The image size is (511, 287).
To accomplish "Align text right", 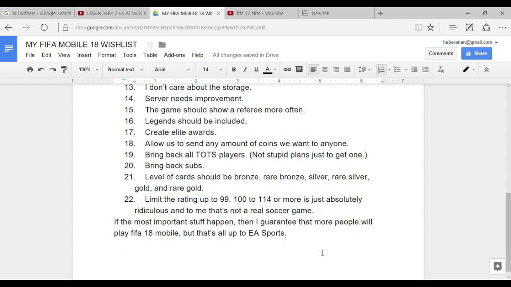I will point(336,69).
